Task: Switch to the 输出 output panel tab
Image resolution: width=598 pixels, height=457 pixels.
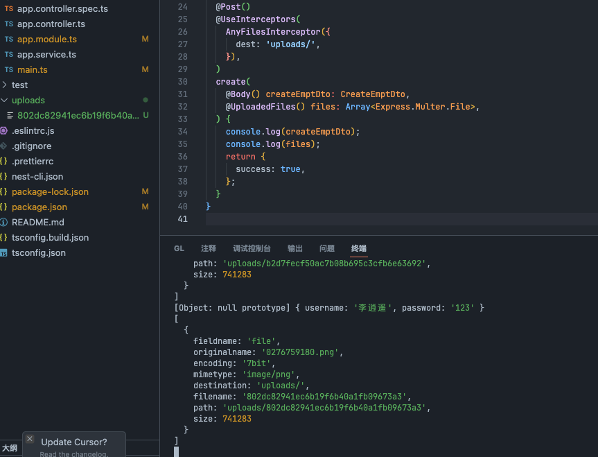Action: coord(294,248)
